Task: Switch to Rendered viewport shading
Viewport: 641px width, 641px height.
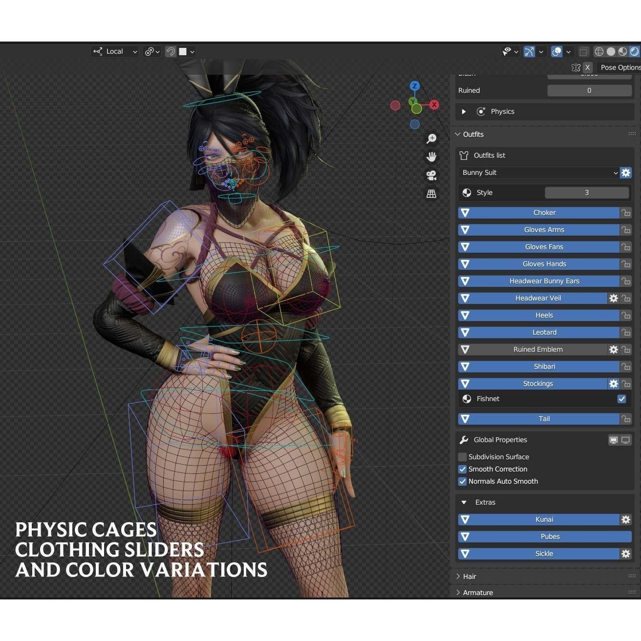Action: coord(634,51)
